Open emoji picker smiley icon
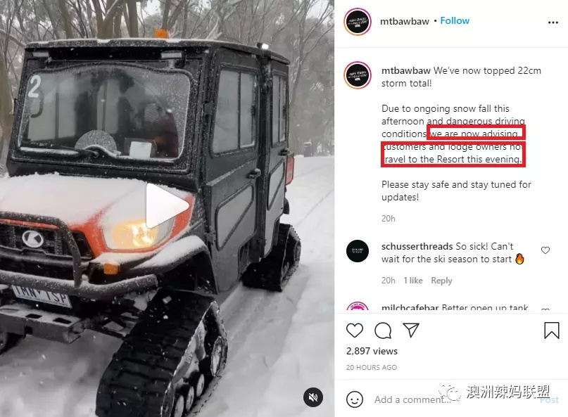Image resolution: width=568 pixels, height=417 pixels. (x=355, y=399)
